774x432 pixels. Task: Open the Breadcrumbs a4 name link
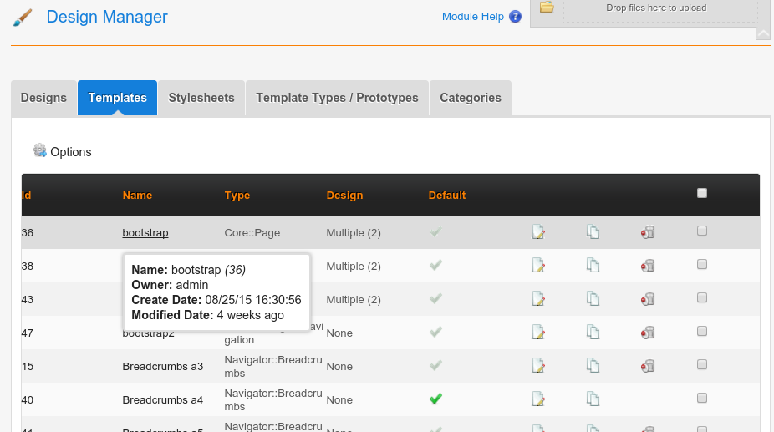[x=162, y=400]
